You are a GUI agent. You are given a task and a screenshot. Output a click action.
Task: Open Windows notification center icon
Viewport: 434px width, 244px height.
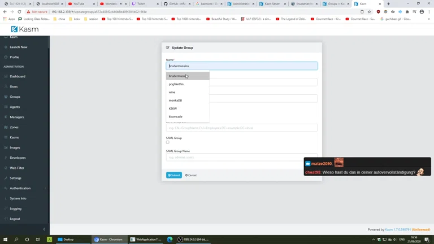pyautogui.click(x=427, y=239)
